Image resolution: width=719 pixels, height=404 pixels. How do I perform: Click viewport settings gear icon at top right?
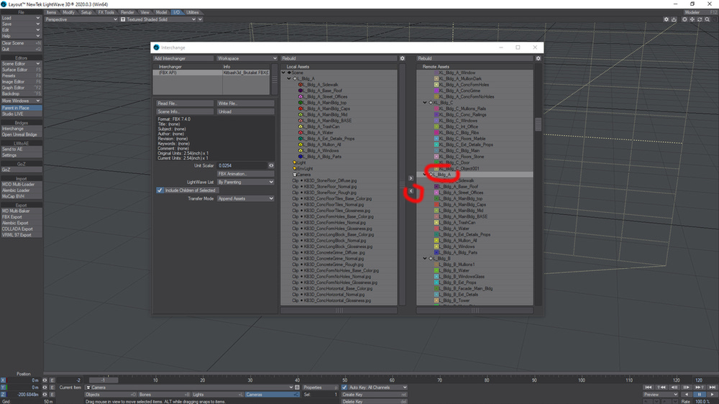[666, 19]
